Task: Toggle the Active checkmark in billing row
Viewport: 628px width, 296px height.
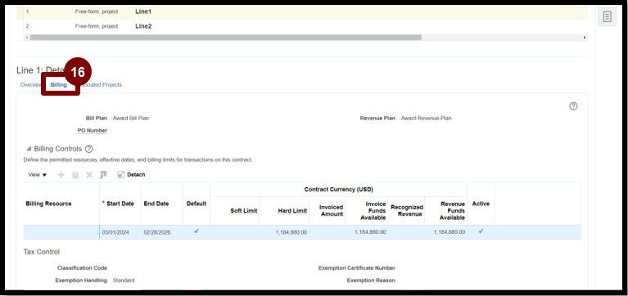Action: click(481, 231)
